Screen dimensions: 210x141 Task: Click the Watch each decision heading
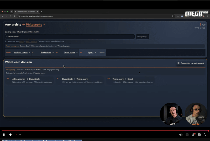(18, 62)
